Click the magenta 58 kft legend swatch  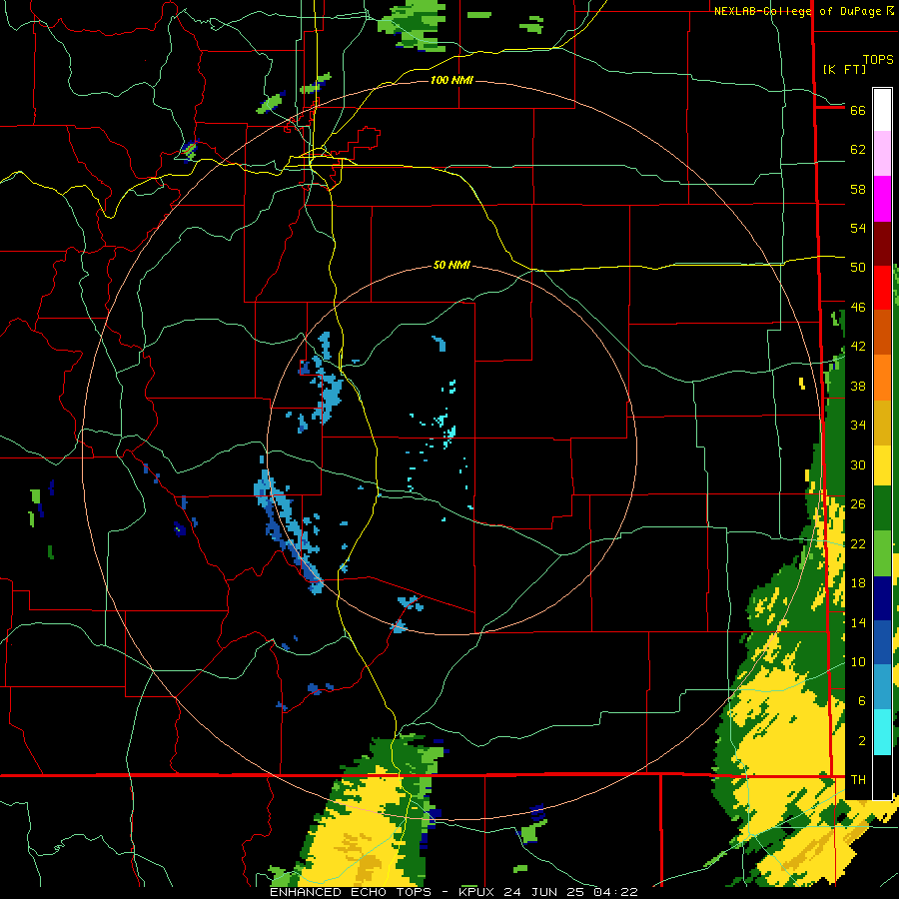coord(882,199)
